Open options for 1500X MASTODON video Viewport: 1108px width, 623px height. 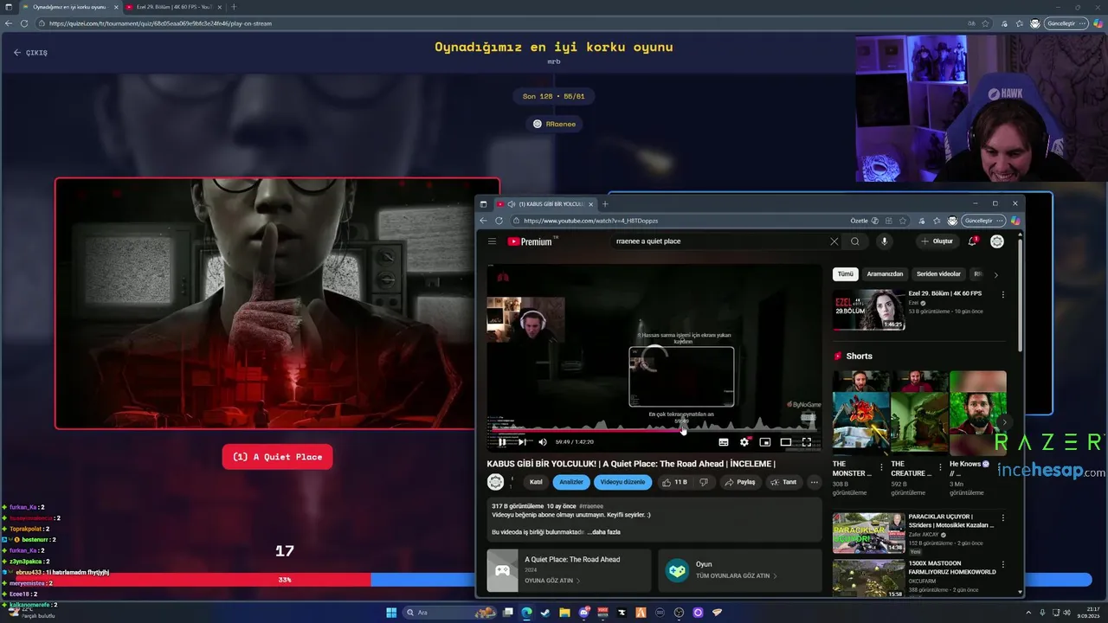tap(1003, 565)
